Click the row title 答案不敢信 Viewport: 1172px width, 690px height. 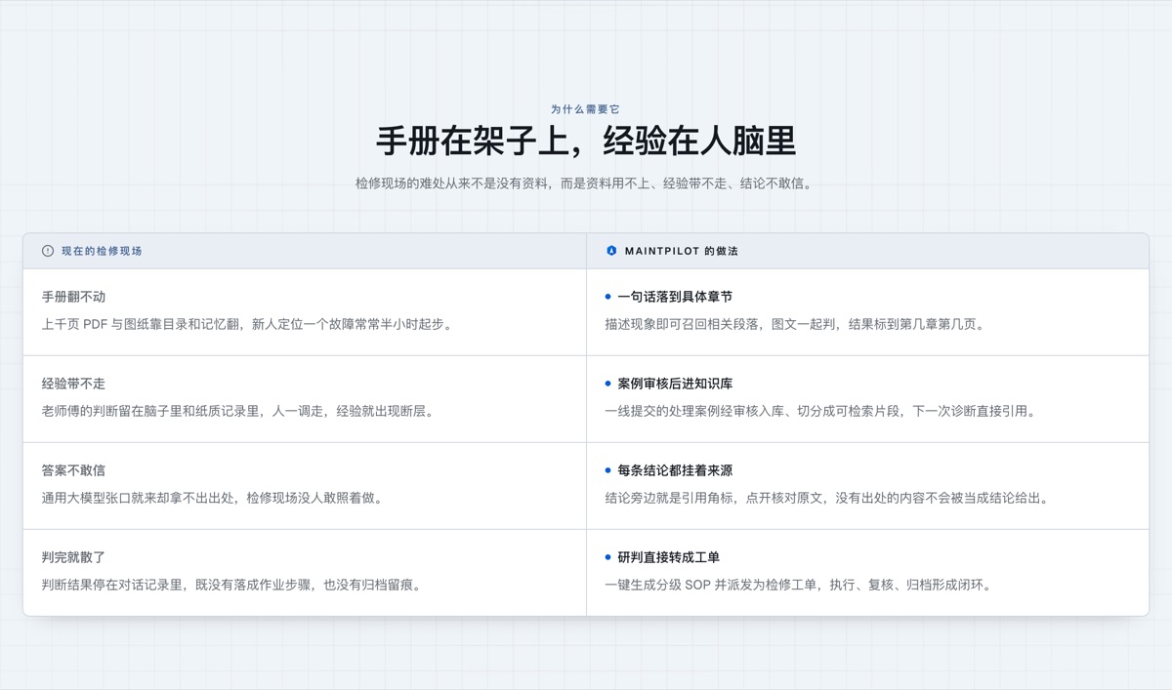coord(73,470)
